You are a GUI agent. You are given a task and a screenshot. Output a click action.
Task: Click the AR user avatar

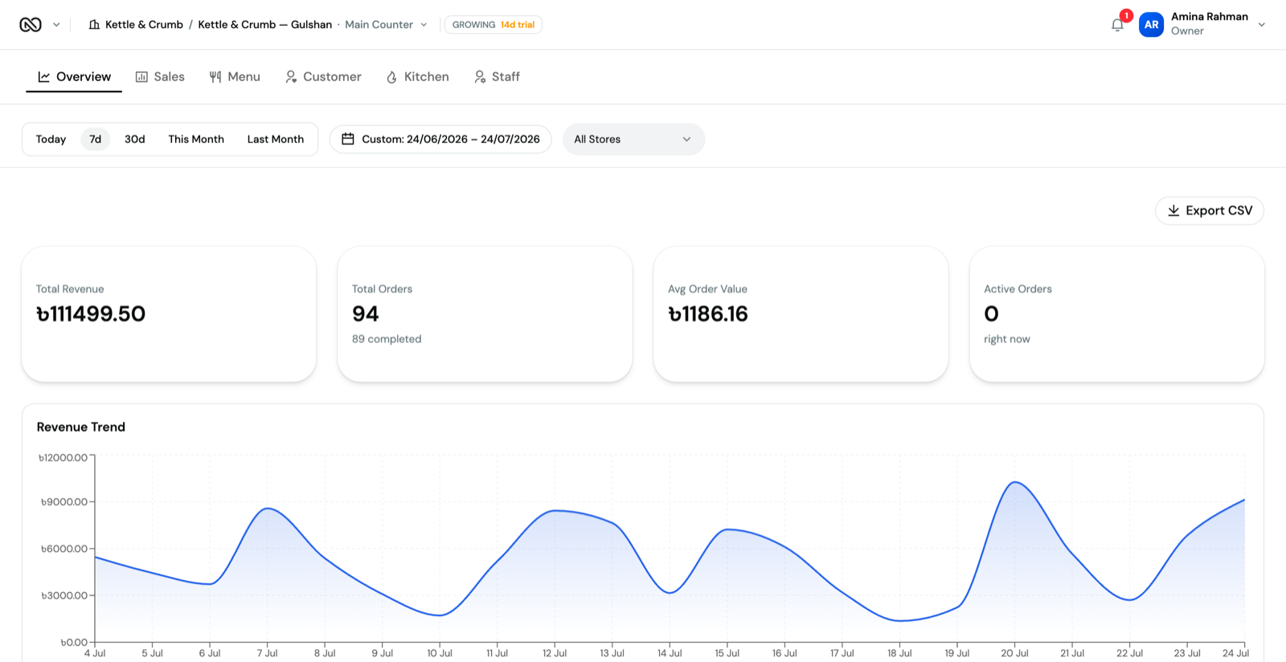coord(1151,25)
